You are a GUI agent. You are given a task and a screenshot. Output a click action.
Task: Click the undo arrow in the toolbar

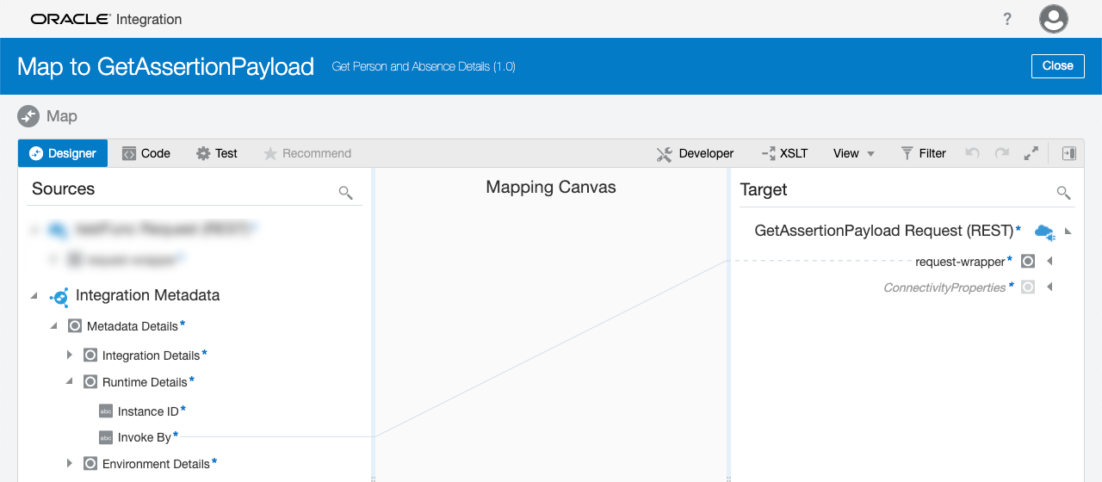[972, 153]
